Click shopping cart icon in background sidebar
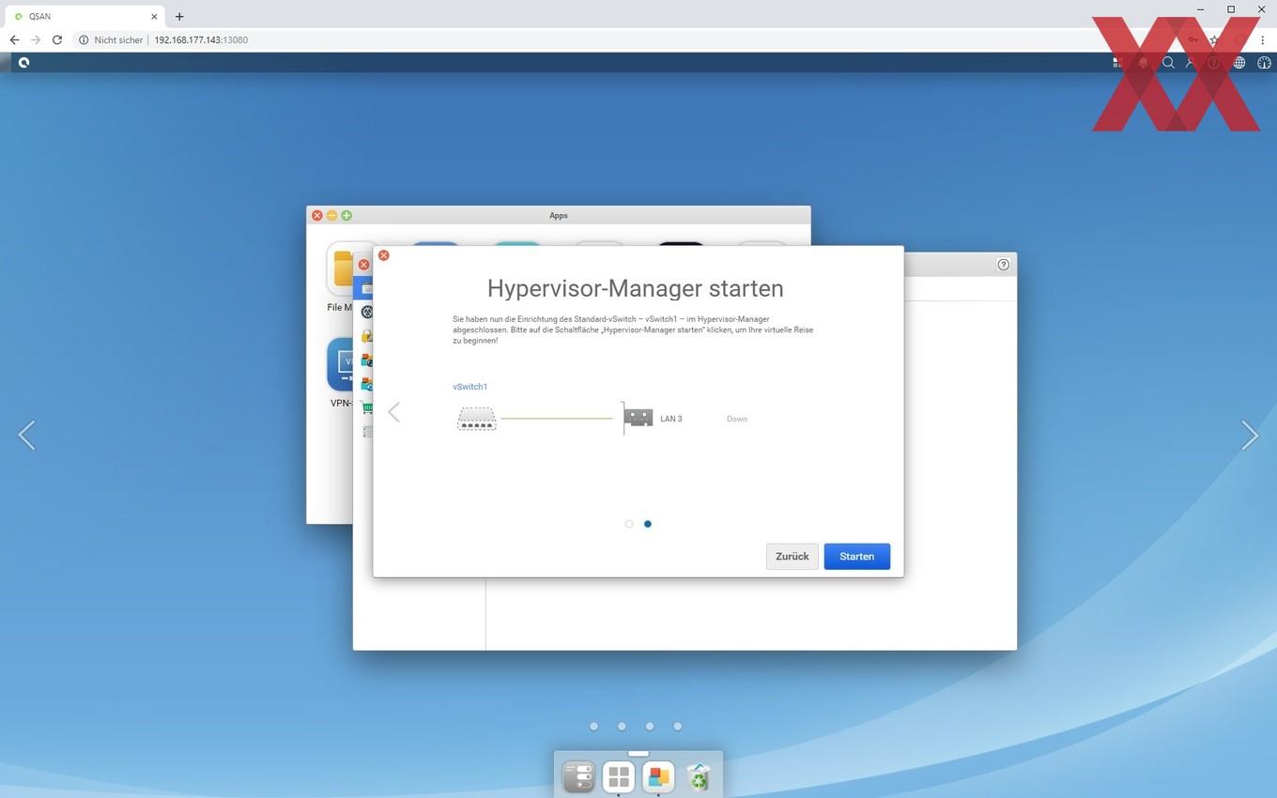Viewport: 1277px width, 798px height. (x=367, y=408)
